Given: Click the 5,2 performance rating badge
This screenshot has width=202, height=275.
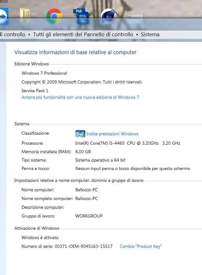Looking at the screenshot, I should [80, 134].
